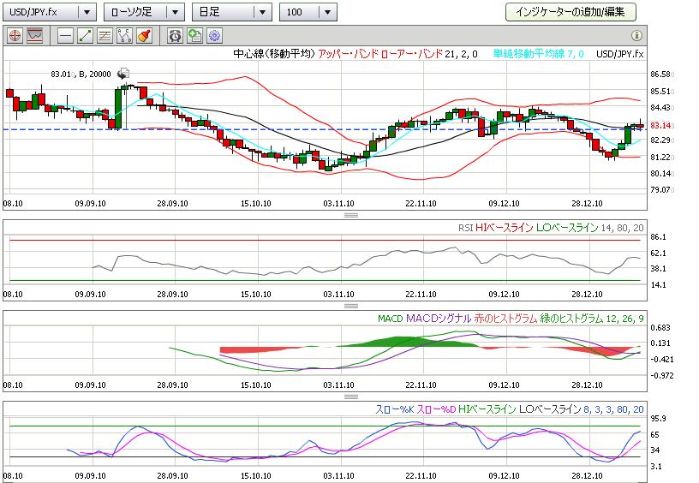Select the horizontal line drawing tool
This screenshot has width=699, height=483.
[x=65, y=36]
